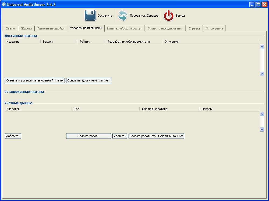Click the Разработчики/Сопроводители column header

click(134, 42)
